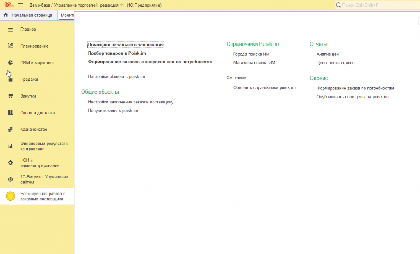Screen dimensions: 420x254
Task: Click the НСИ и администрирование gear icon
Action: 10,162
